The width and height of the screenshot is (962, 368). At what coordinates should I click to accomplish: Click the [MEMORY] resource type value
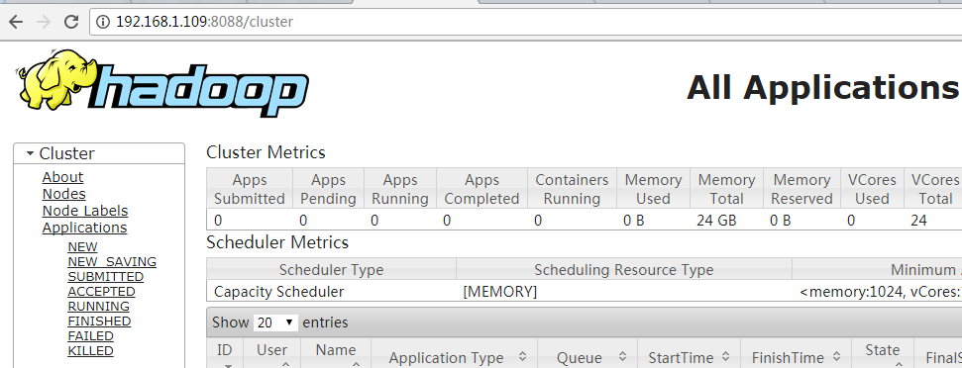point(500,292)
